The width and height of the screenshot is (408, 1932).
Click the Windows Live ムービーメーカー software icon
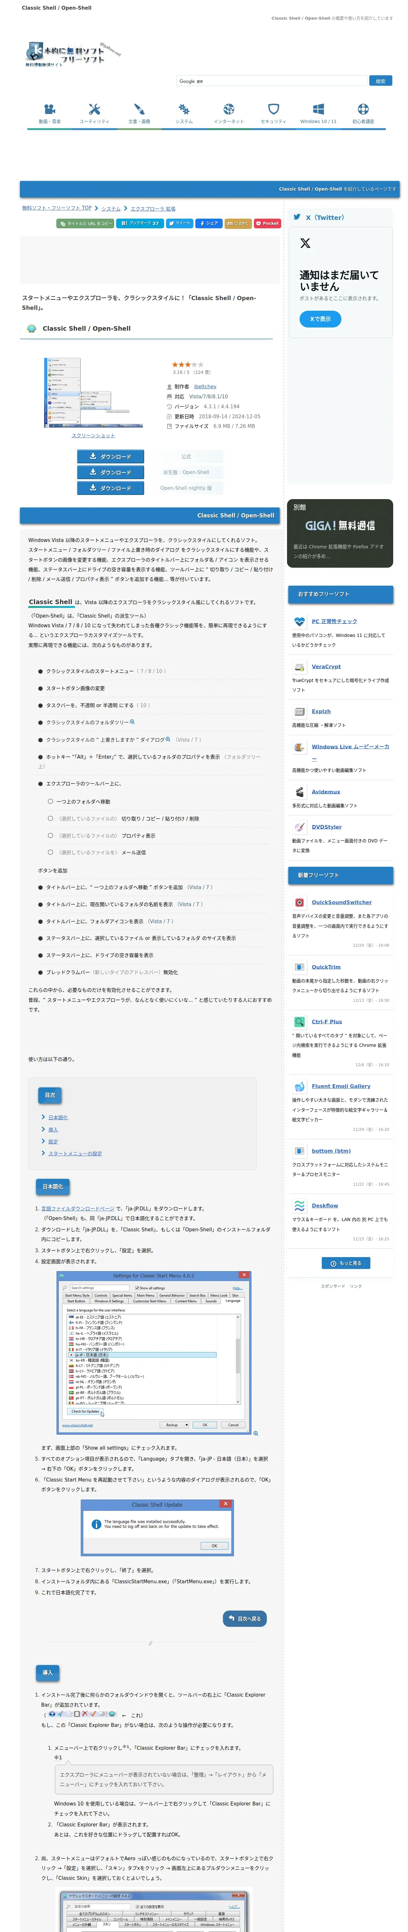(299, 747)
